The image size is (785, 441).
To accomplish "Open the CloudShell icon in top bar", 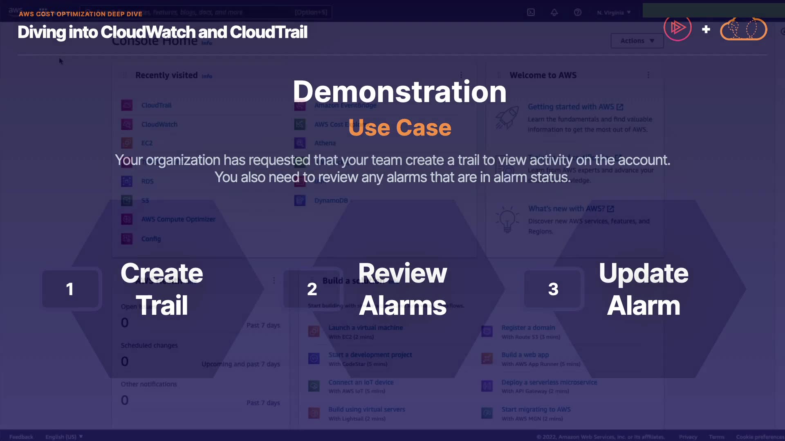I will [x=531, y=12].
